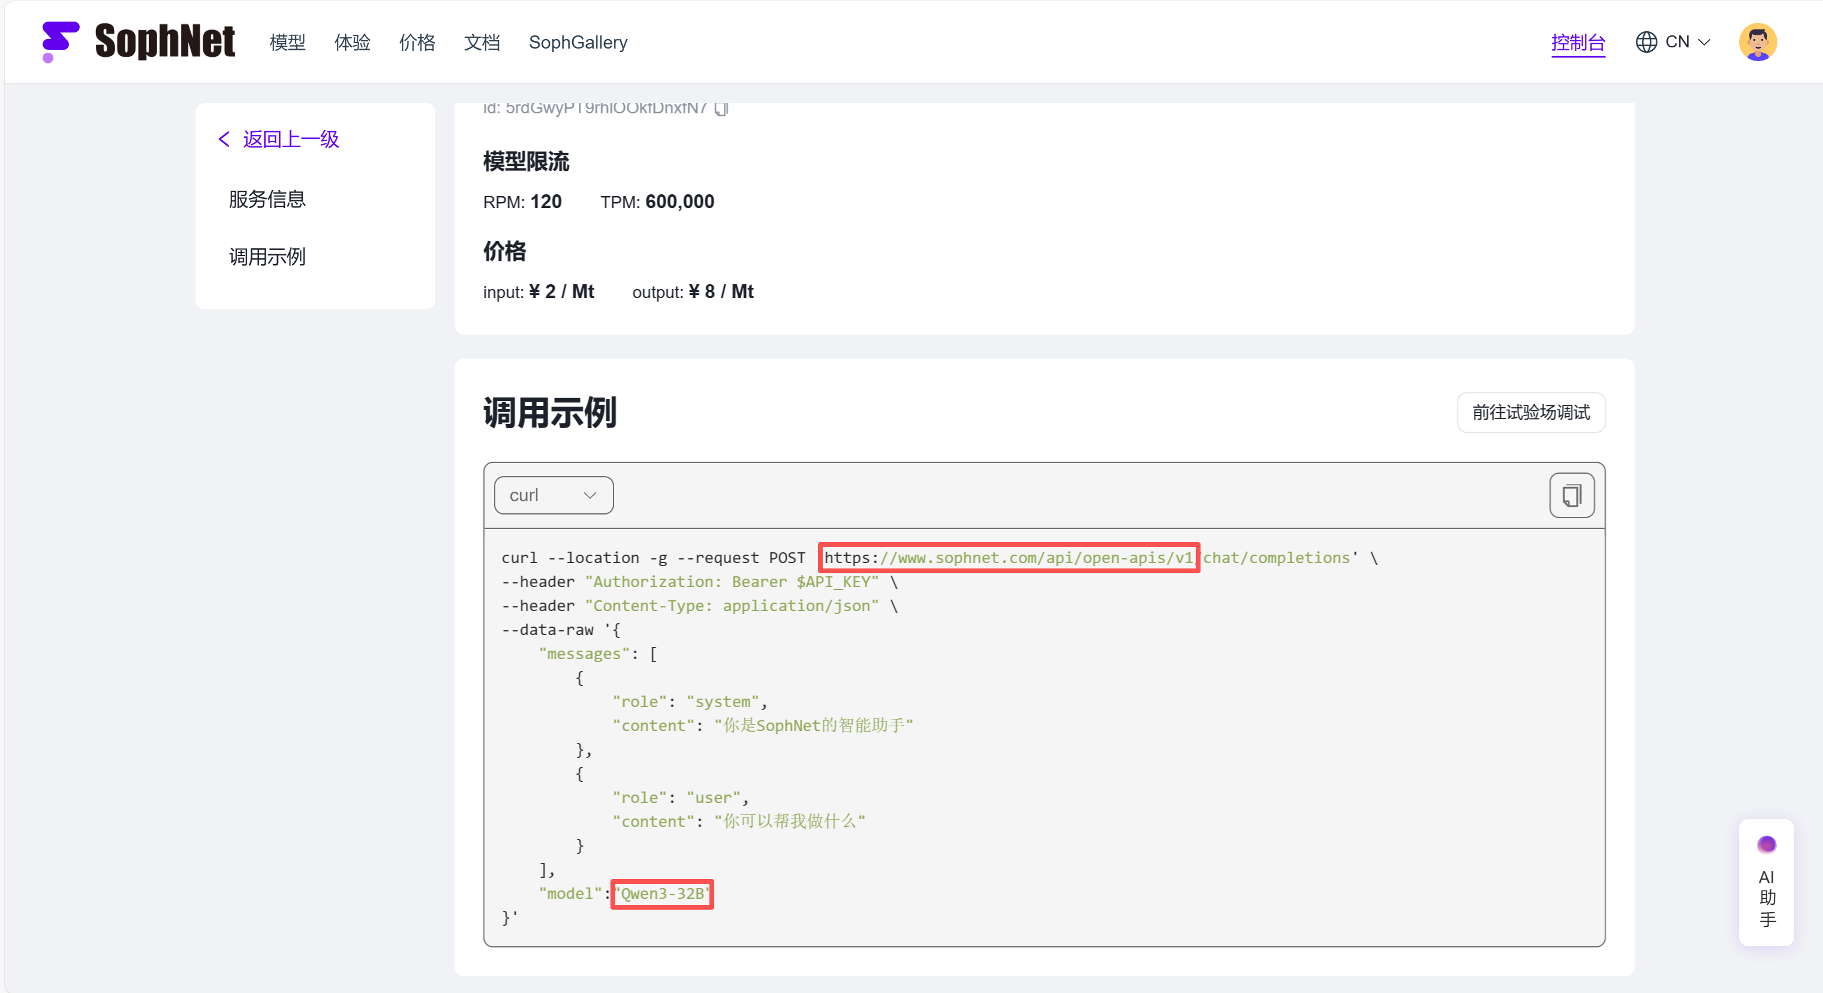1823x993 pixels.
Task: Open the 模型 menu item
Action: (x=287, y=43)
